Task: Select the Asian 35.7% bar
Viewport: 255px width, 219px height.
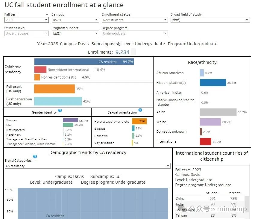Action: click(x=218, y=112)
